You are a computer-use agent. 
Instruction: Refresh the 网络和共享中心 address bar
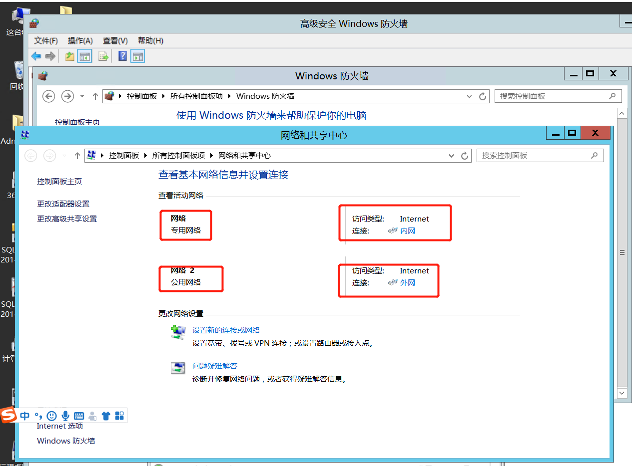pos(465,156)
